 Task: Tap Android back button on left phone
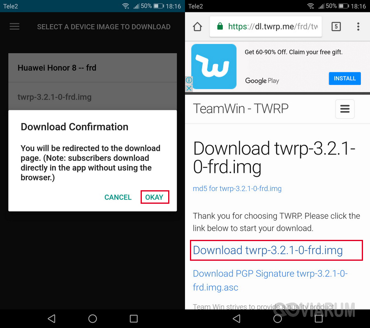click(51, 319)
